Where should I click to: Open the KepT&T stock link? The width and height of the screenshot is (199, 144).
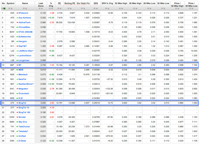(23, 46)
